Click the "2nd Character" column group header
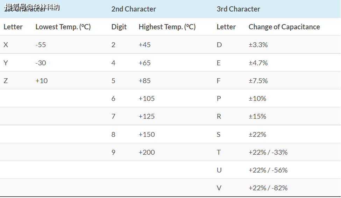 [x=134, y=9]
